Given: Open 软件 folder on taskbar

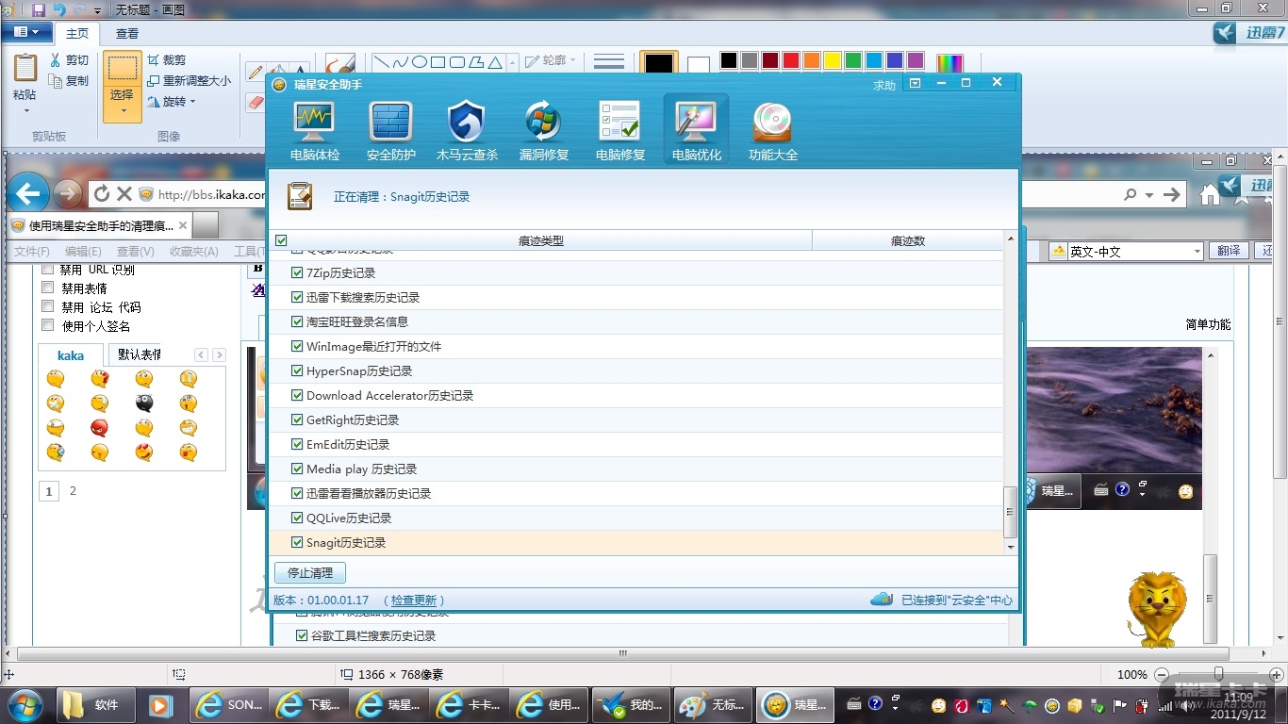Looking at the screenshot, I should (x=94, y=704).
